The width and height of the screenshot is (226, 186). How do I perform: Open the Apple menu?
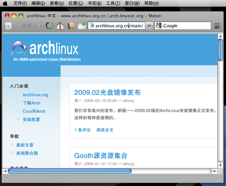(5, 3)
